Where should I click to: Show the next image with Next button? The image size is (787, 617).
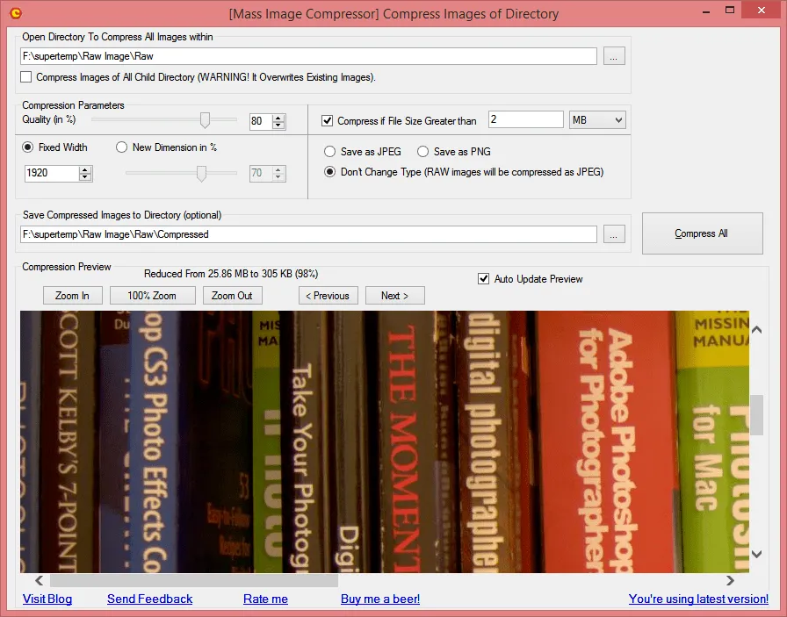394,296
